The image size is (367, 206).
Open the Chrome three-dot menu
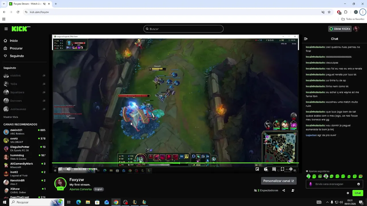[362, 12]
